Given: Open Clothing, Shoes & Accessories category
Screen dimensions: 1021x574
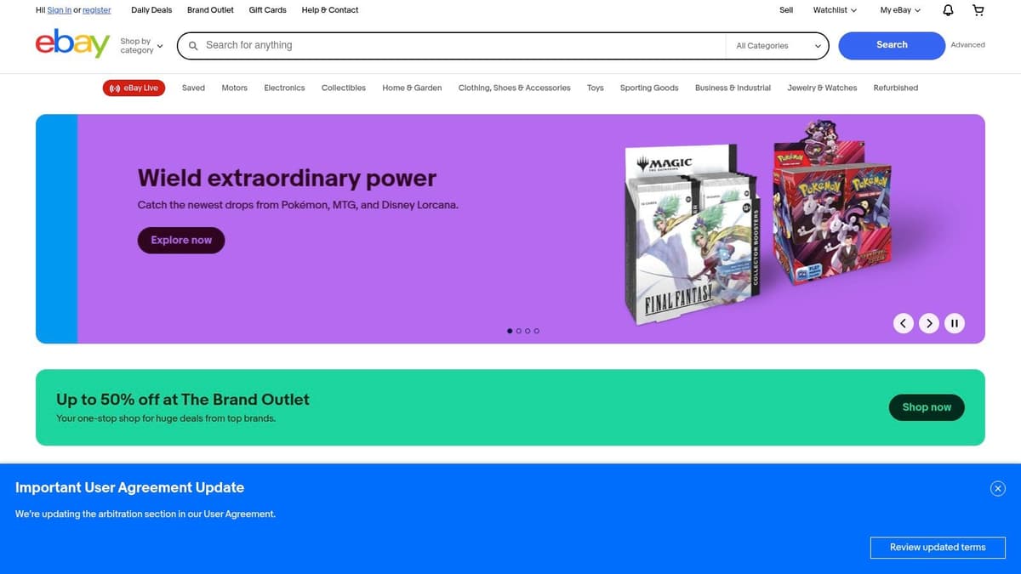Looking at the screenshot, I should [x=514, y=88].
